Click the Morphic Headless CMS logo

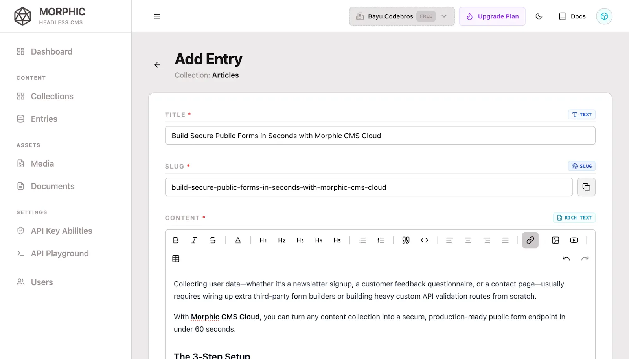click(x=50, y=16)
